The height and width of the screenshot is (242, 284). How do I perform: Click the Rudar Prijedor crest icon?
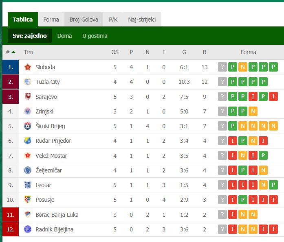[28, 141]
